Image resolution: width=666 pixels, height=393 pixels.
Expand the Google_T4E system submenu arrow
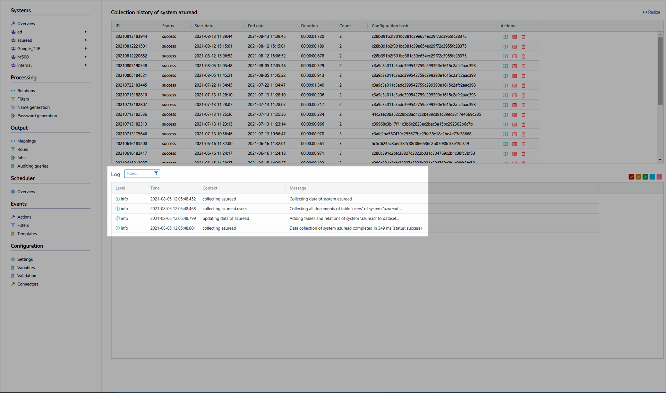[x=86, y=49]
